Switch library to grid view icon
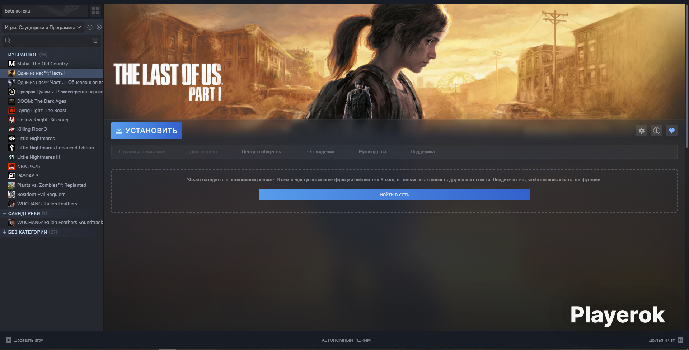Screen dimensions: 689x350 [95, 11]
